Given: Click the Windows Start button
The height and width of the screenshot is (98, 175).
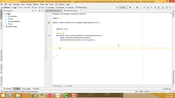Looking at the screenshot, I should pos(3,96).
